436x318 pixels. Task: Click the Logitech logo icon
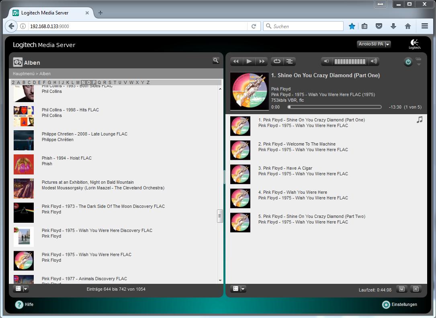(x=415, y=44)
